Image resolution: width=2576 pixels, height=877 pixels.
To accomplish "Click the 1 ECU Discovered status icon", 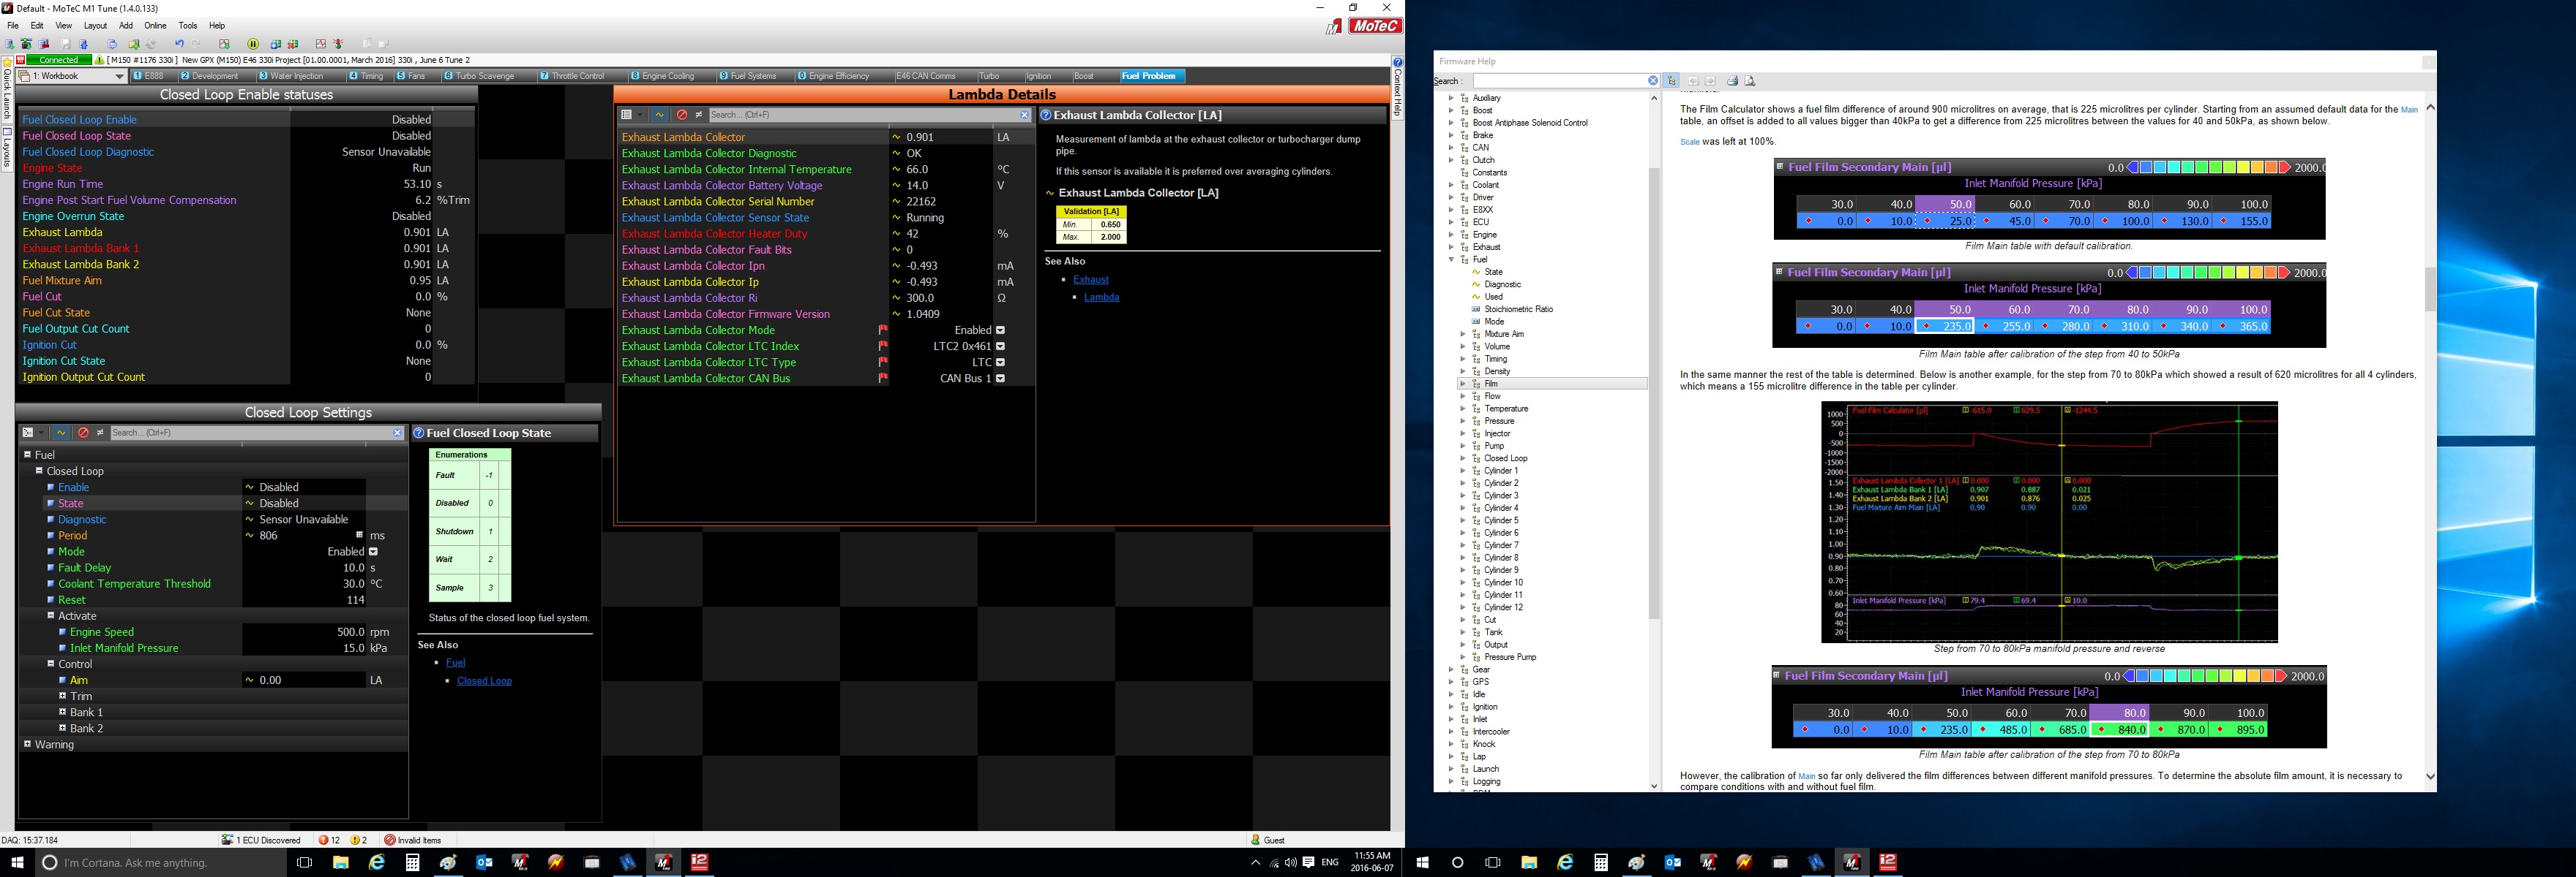I will [228, 840].
